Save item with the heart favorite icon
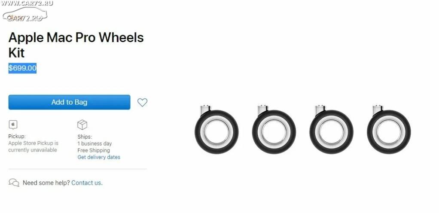 (142, 103)
